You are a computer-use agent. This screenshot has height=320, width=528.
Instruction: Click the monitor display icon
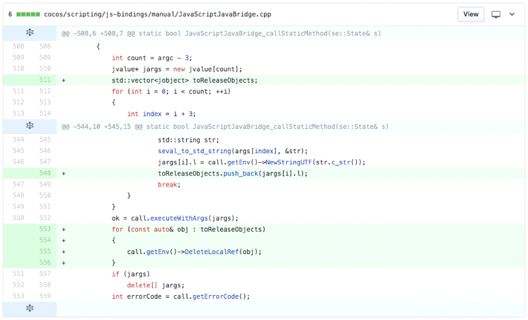coord(496,14)
